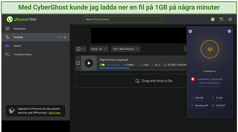The height and width of the screenshot is (132, 238).
Task: Open the help question mark icon
Action: click(x=221, y=19)
